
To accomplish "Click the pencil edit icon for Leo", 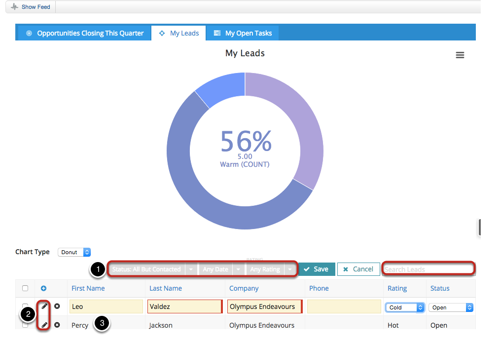I will coord(44,306).
